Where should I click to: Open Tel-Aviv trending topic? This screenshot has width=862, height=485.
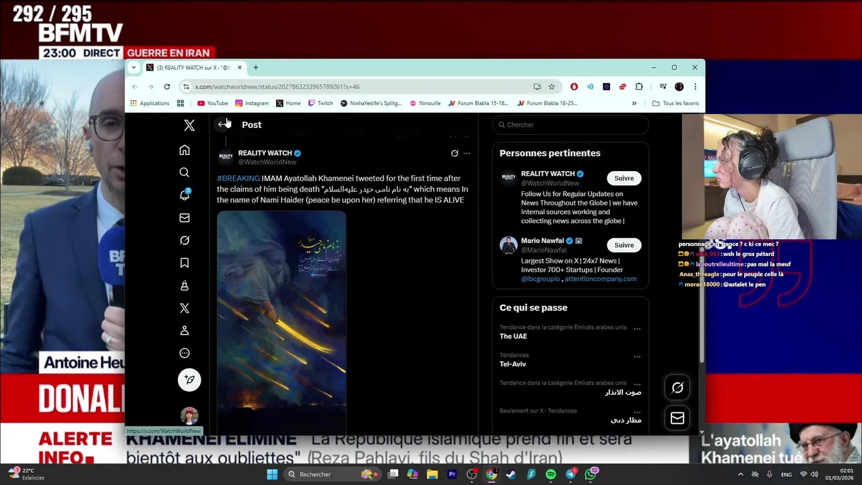pyautogui.click(x=512, y=364)
